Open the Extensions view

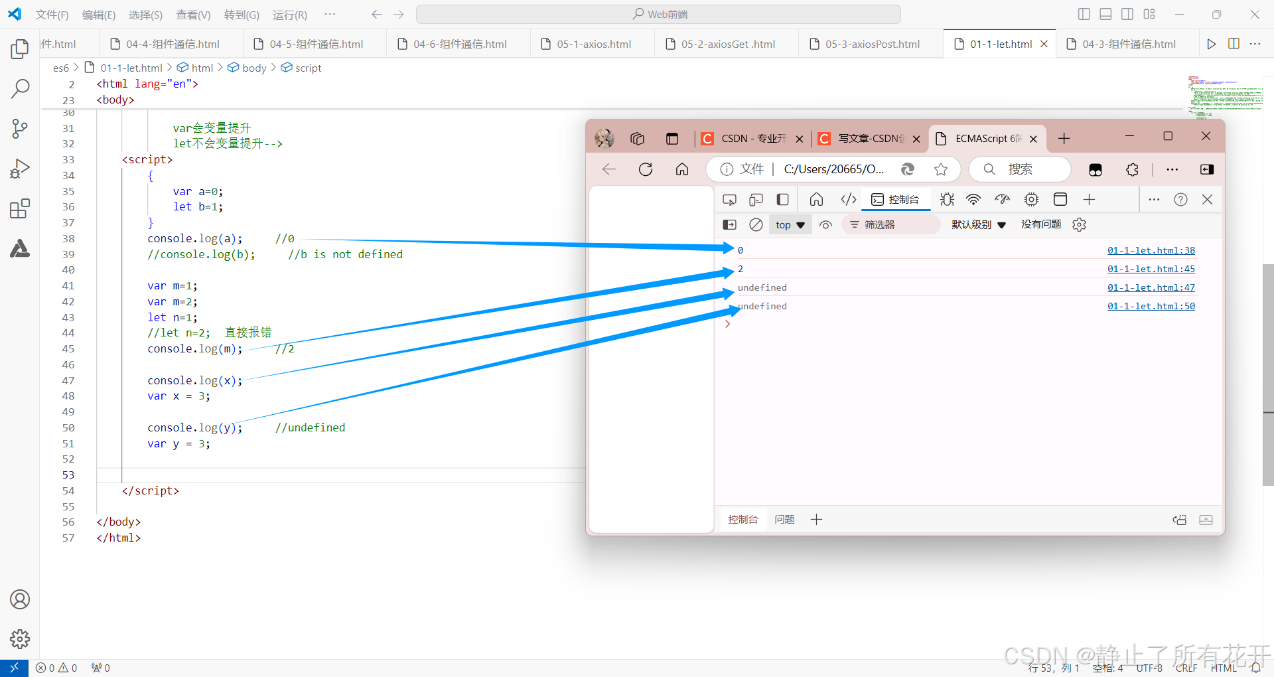click(x=20, y=208)
